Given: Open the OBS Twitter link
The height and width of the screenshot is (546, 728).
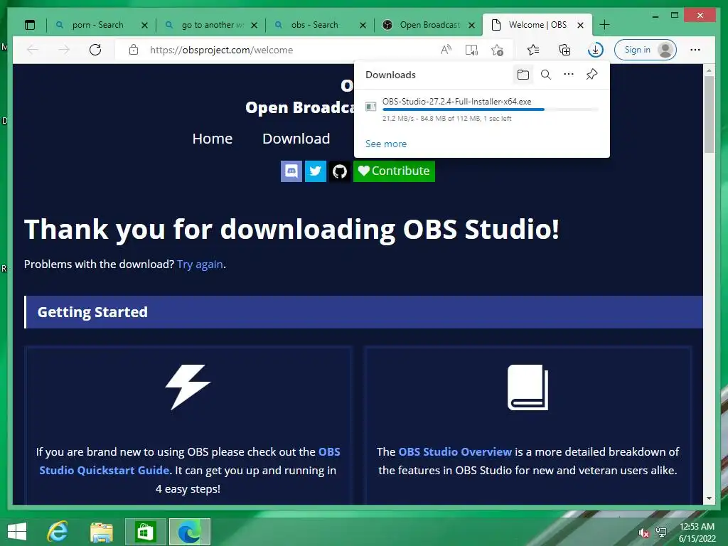Looking at the screenshot, I should click(316, 171).
